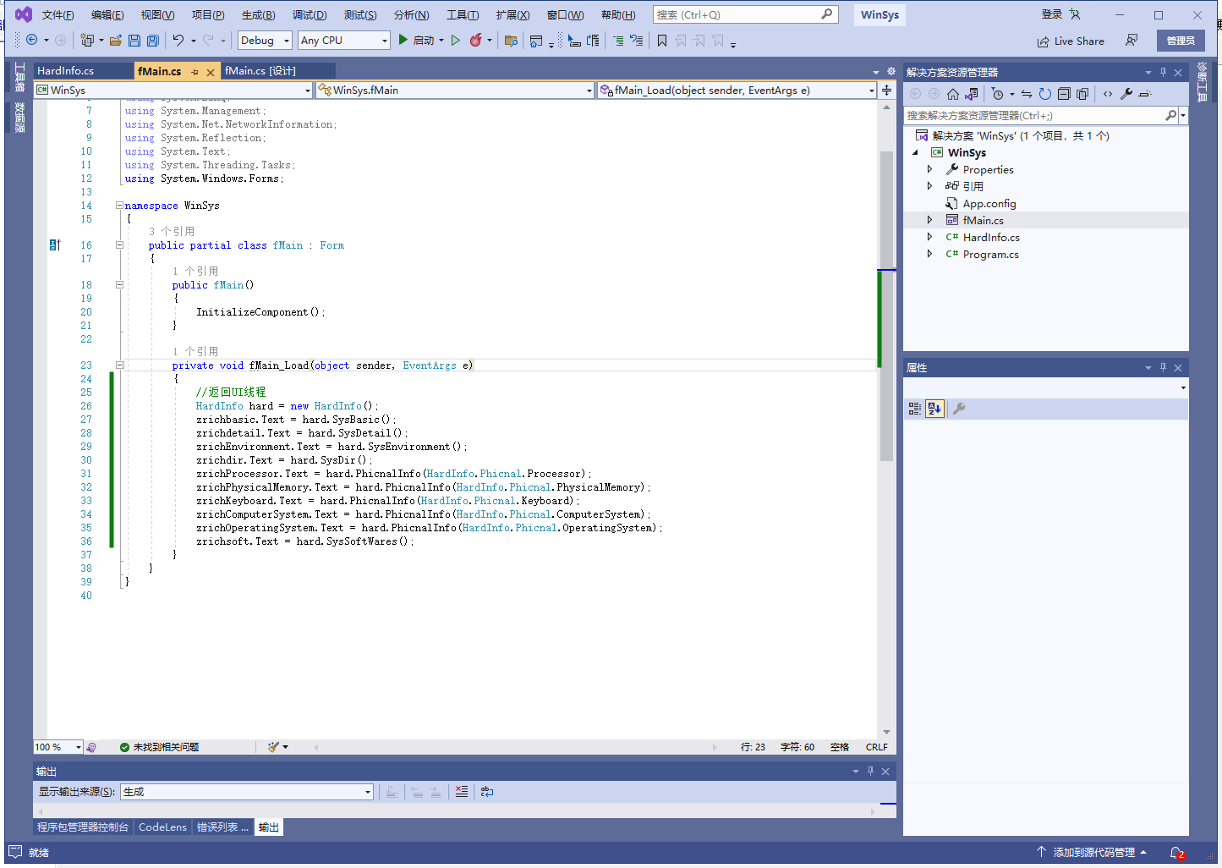Toggle auto-hide pin on Solution Explorer panel
Screen dimensions: 1222x868
click(x=1163, y=73)
